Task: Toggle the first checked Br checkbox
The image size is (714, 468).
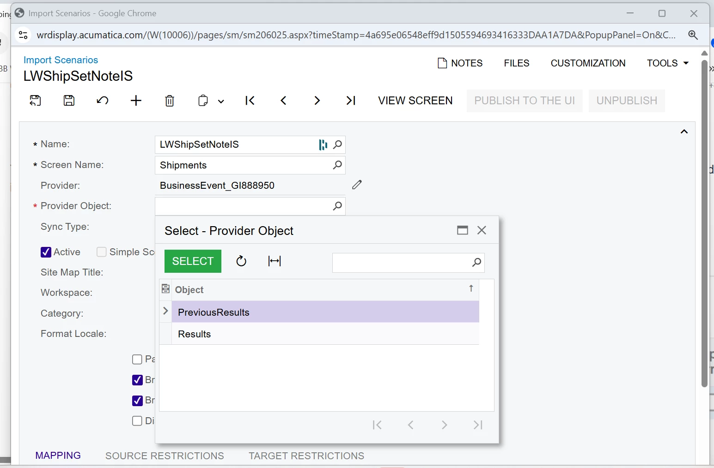Action: pyautogui.click(x=137, y=380)
